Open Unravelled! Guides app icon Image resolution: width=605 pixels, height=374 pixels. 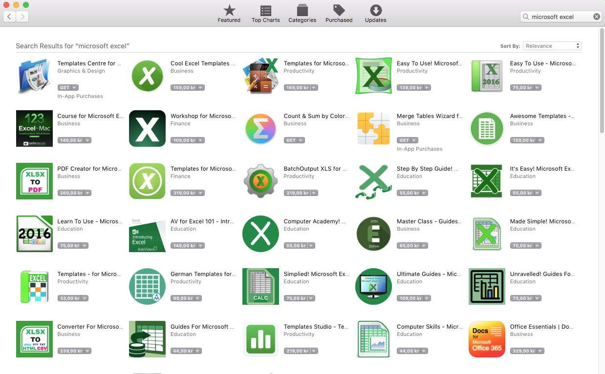pyautogui.click(x=487, y=287)
